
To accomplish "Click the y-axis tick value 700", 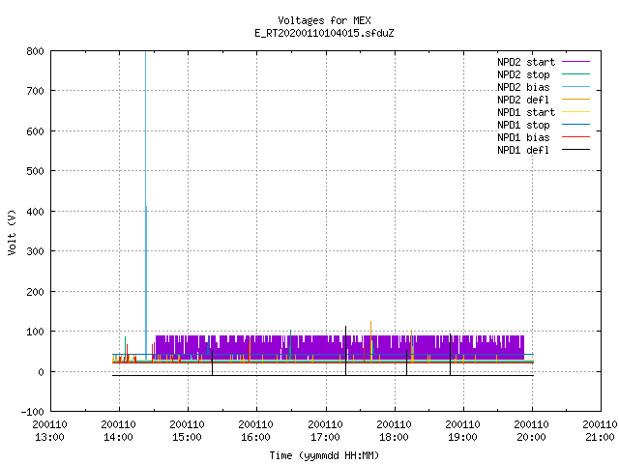I will (35, 91).
